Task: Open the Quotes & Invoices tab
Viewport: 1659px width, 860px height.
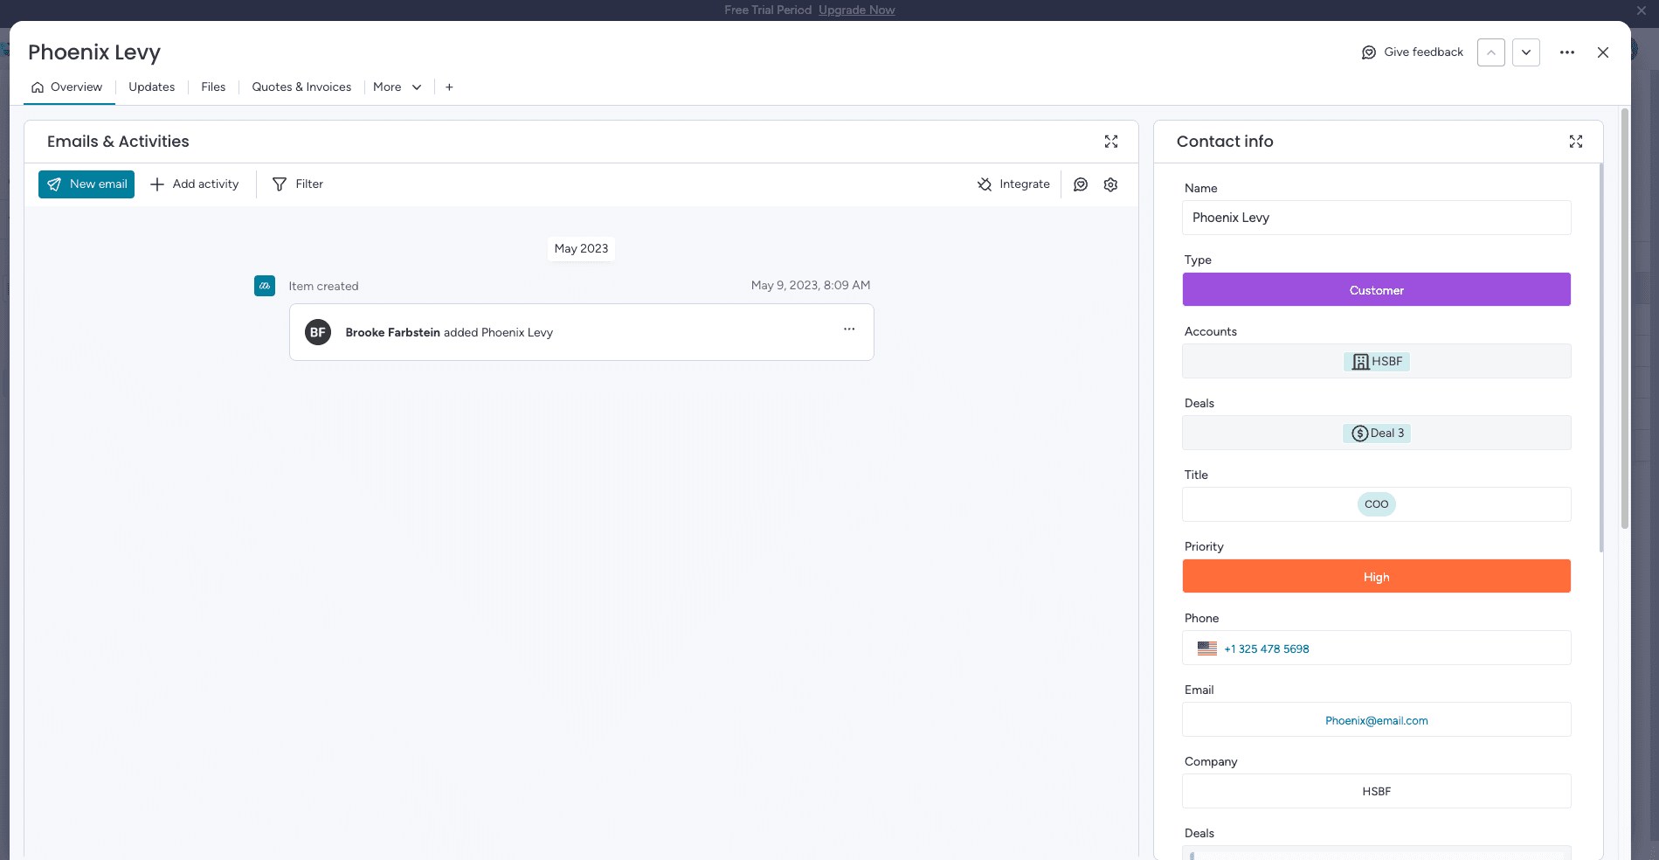Action: 301,87
